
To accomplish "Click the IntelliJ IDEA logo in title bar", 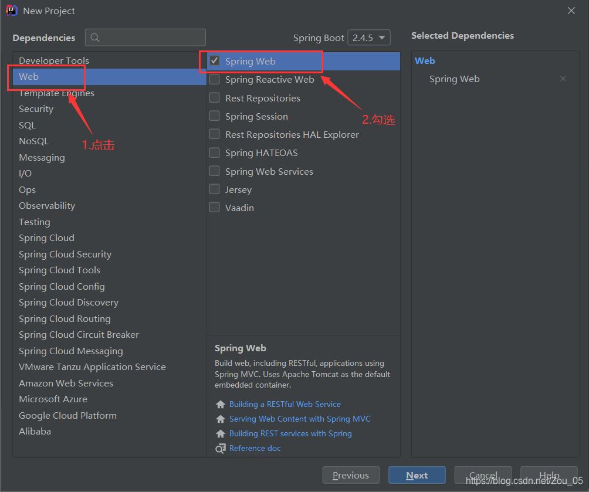I will [x=11, y=11].
